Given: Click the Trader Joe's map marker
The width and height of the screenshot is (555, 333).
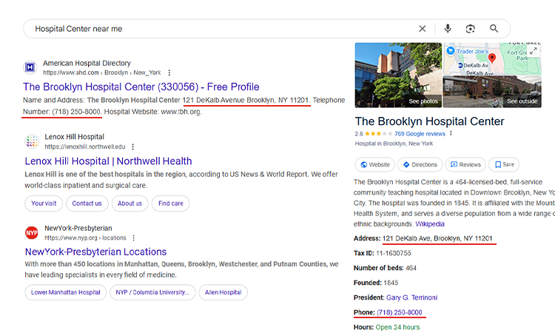Looking at the screenshot, I should click(x=450, y=51).
